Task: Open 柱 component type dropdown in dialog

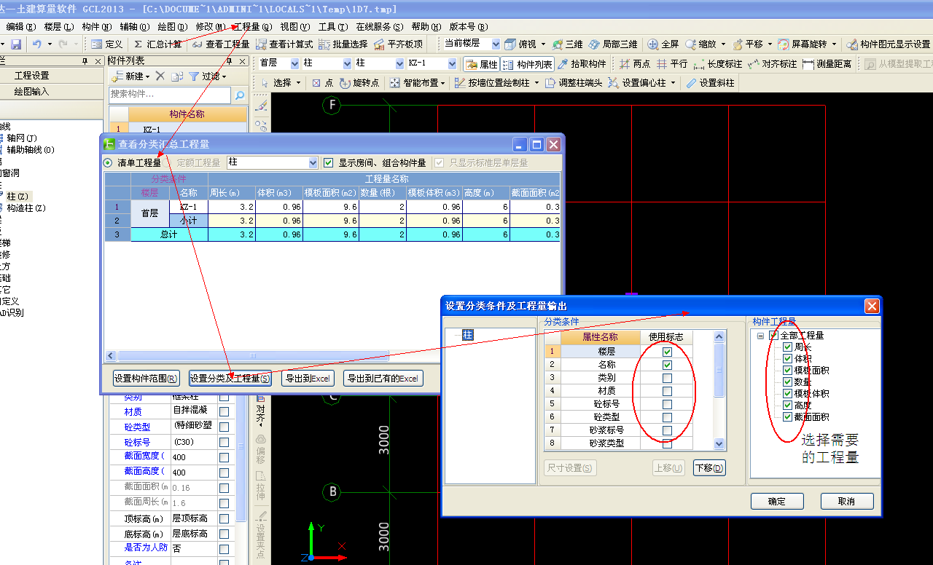Action: tap(313, 163)
